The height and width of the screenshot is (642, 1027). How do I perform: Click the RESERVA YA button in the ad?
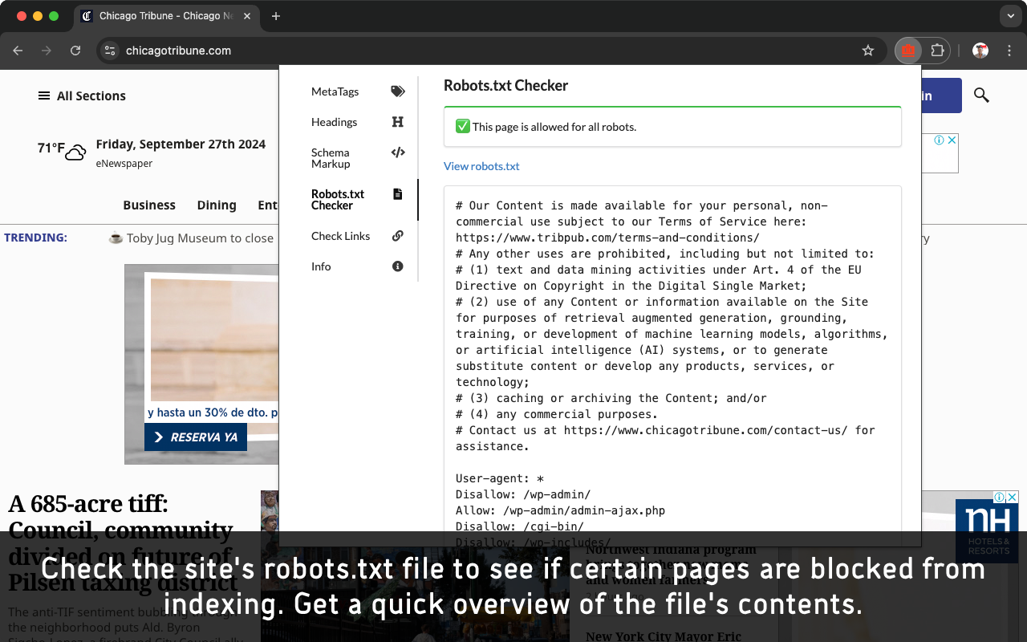point(195,437)
